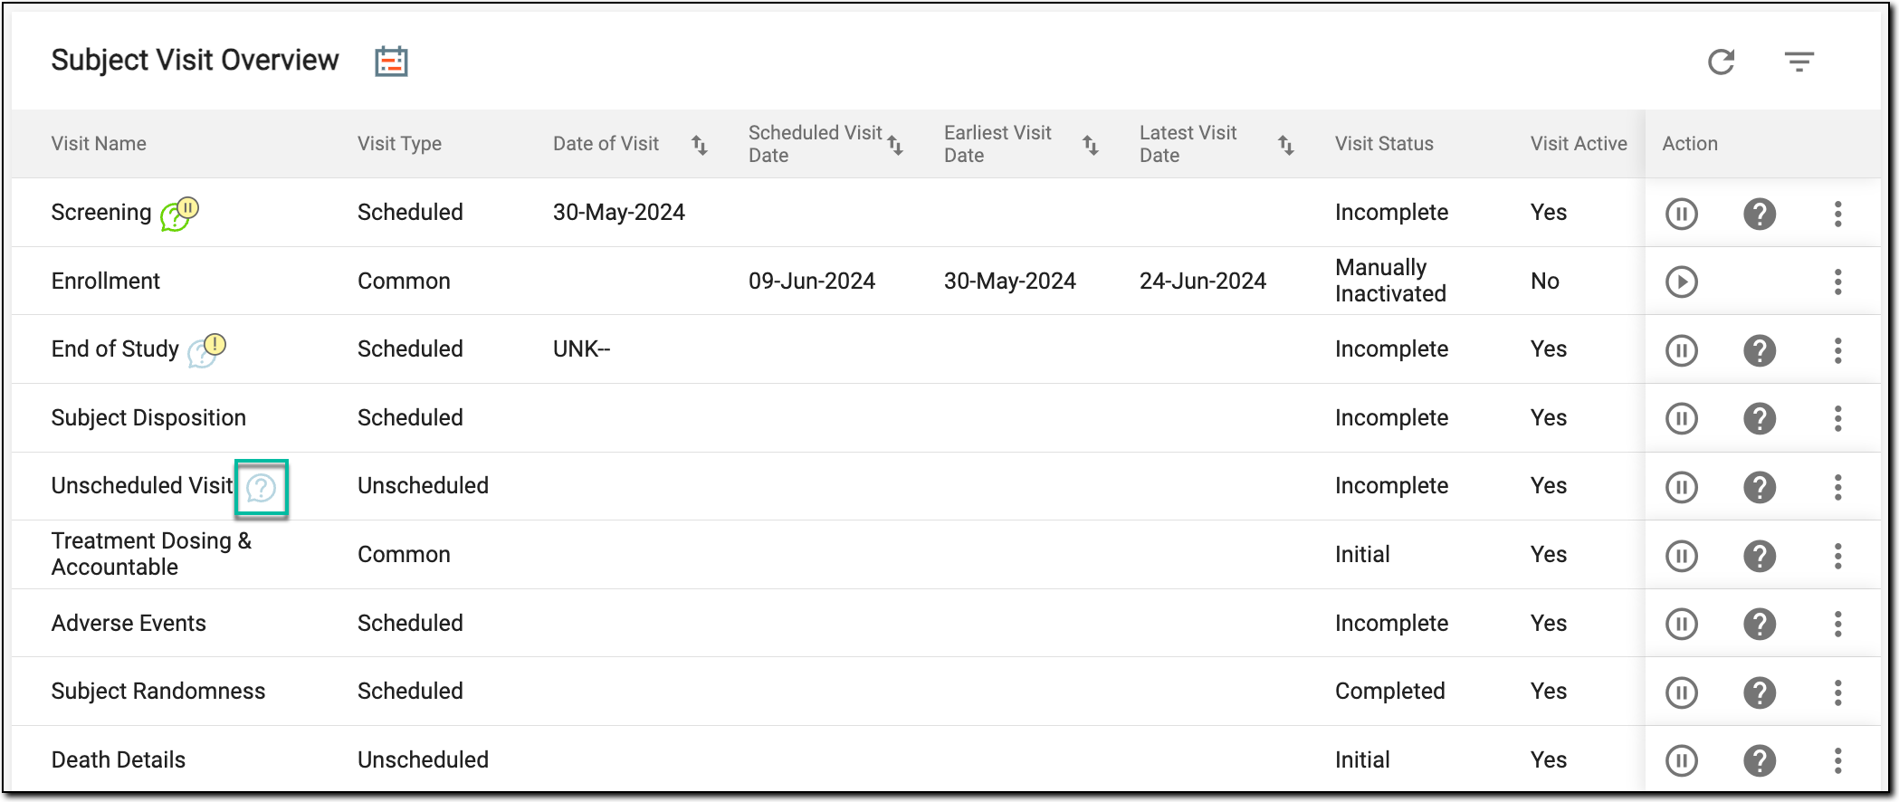Image resolution: width=1899 pixels, height=802 pixels.
Task: Open the question mark icon for Screening
Action: coord(1759,214)
